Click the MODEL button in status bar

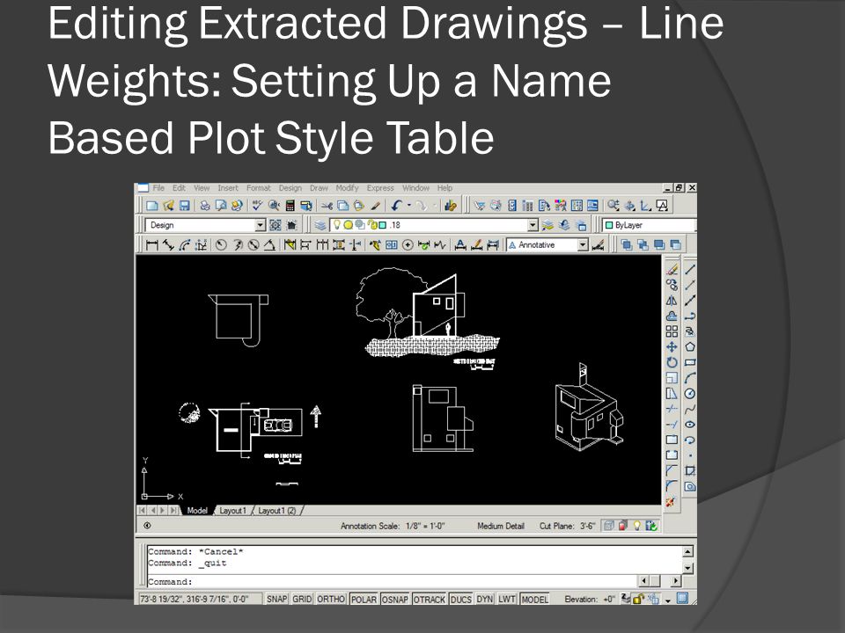click(534, 599)
